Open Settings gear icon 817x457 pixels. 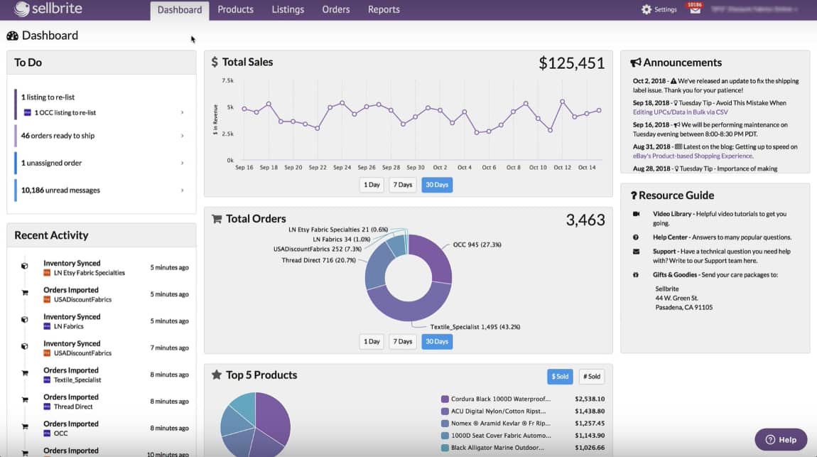point(646,9)
